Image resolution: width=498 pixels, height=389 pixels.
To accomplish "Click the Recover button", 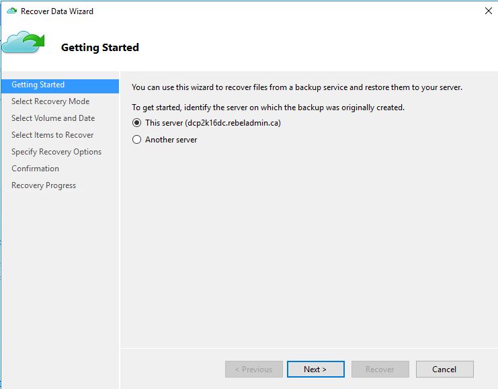I will click(x=380, y=370).
